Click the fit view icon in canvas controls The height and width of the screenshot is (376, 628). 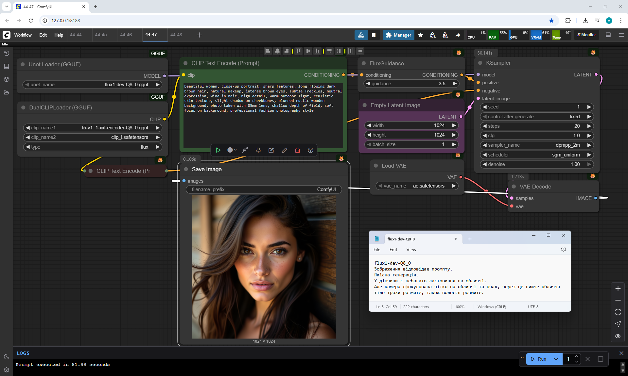(x=618, y=312)
